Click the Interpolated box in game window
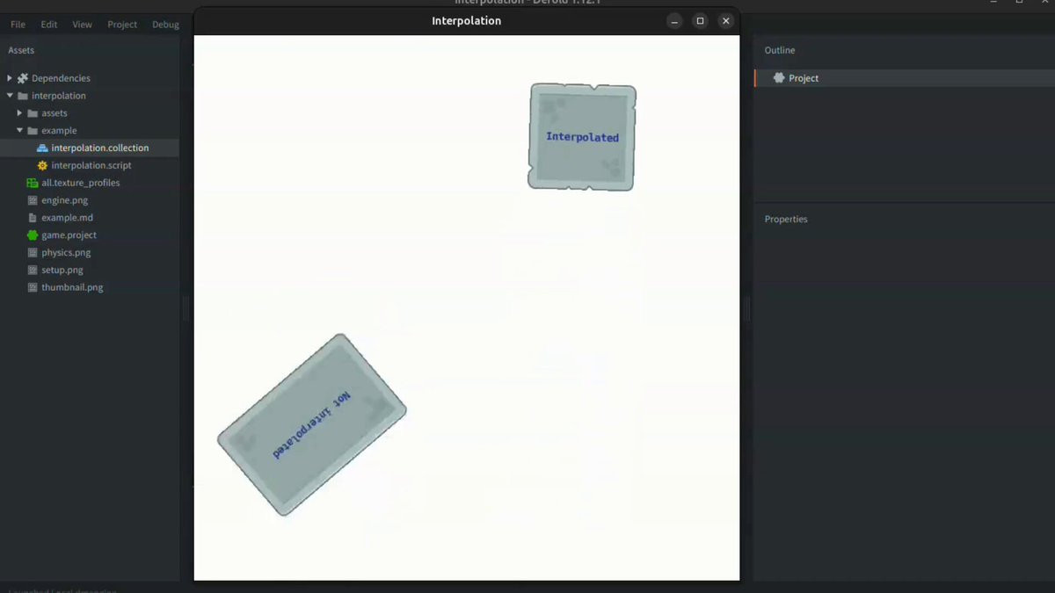The width and height of the screenshot is (1055, 593). (582, 137)
